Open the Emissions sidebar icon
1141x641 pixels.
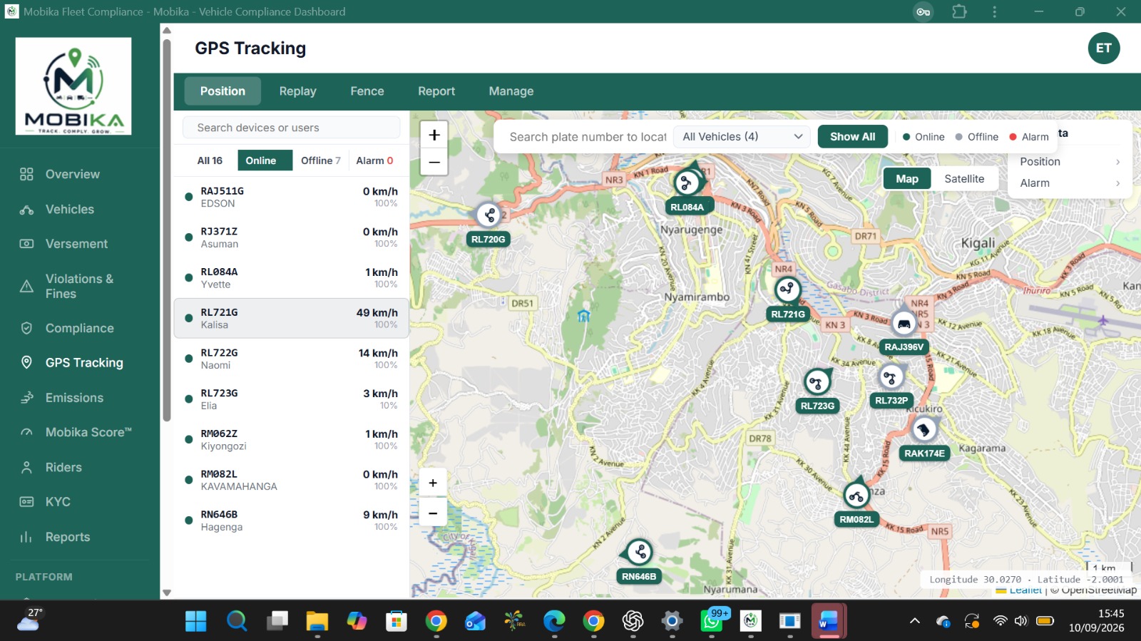pyautogui.click(x=26, y=398)
